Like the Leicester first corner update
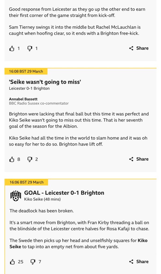Screen dimensions: 161x274 pyautogui.click(x=12, y=48)
